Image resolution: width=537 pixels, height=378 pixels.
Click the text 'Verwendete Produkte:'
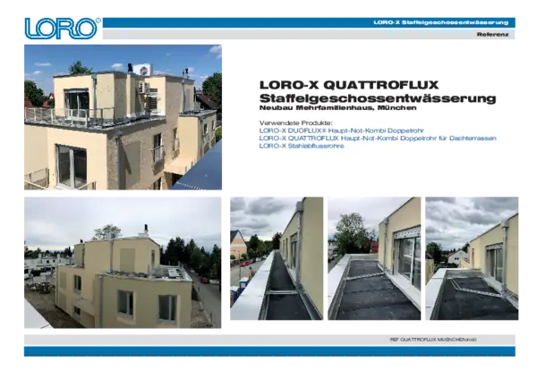[296, 122]
